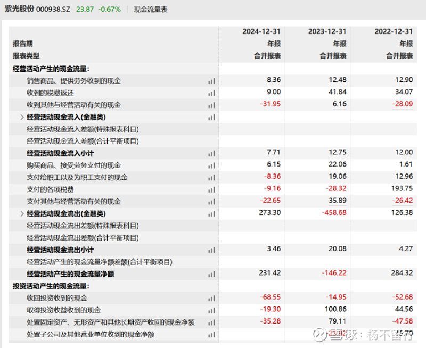Screen dimensions: 426x348
Task: Open trend chart for 购买商品、接受劳务支付的现金
Action: [x=211, y=165]
